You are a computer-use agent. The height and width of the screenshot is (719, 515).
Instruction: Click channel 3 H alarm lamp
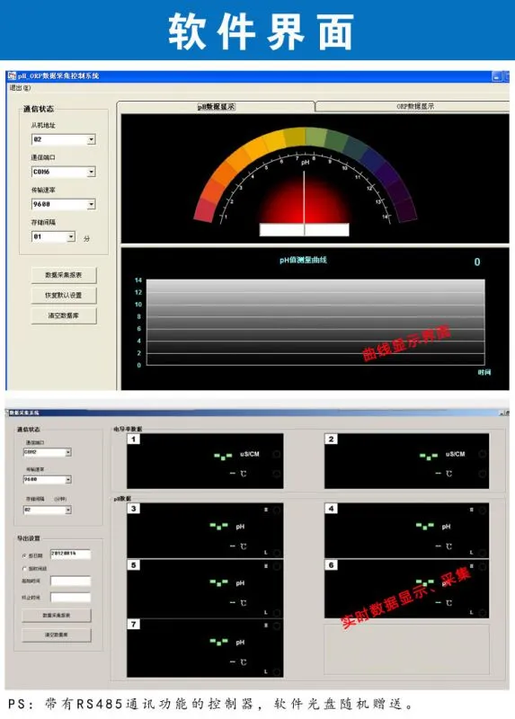(x=277, y=510)
